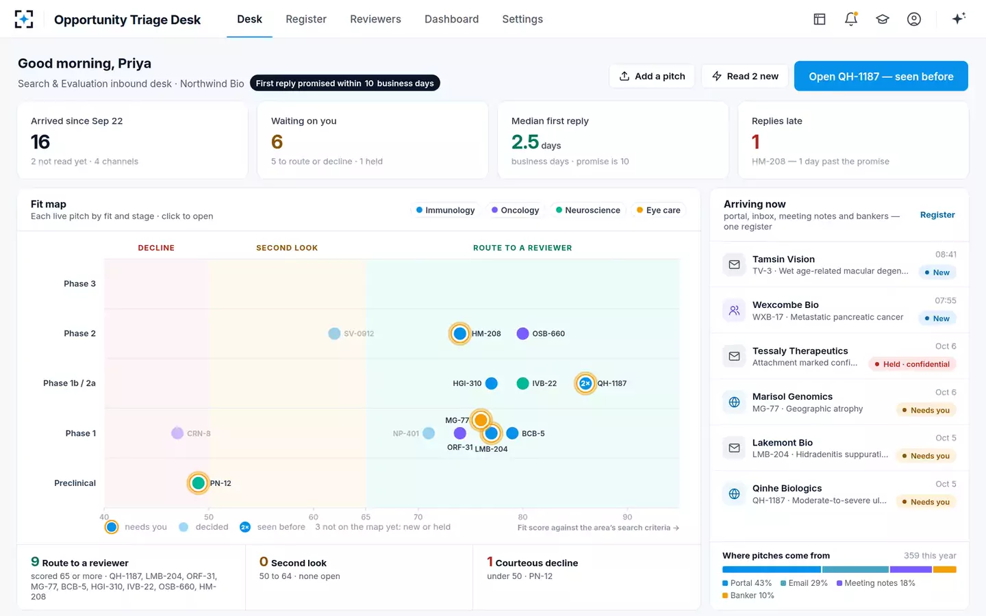Image resolution: width=986 pixels, height=616 pixels.
Task: Open the 1 Courteous decline summary
Action: (586, 578)
